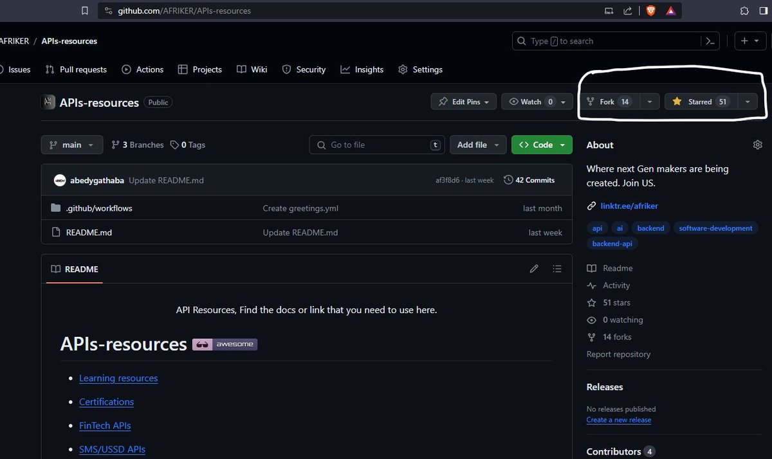772x459 pixels.
Task: Open the Readme link in About
Action: [x=610, y=268]
